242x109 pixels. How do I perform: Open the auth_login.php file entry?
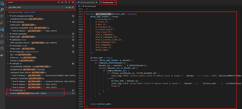pyautogui.click(x=18, y=22)
